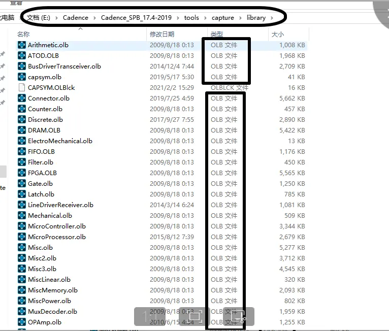Click the BusDriverTransceiver.olb file icon
The image size is (389, 331).
tap(22, 67)
